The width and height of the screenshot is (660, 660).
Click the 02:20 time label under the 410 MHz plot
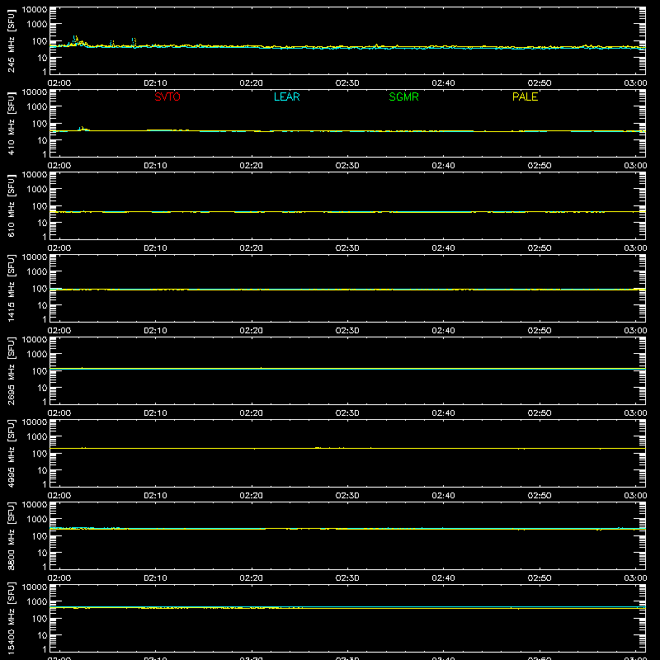(x=252, y=166)
